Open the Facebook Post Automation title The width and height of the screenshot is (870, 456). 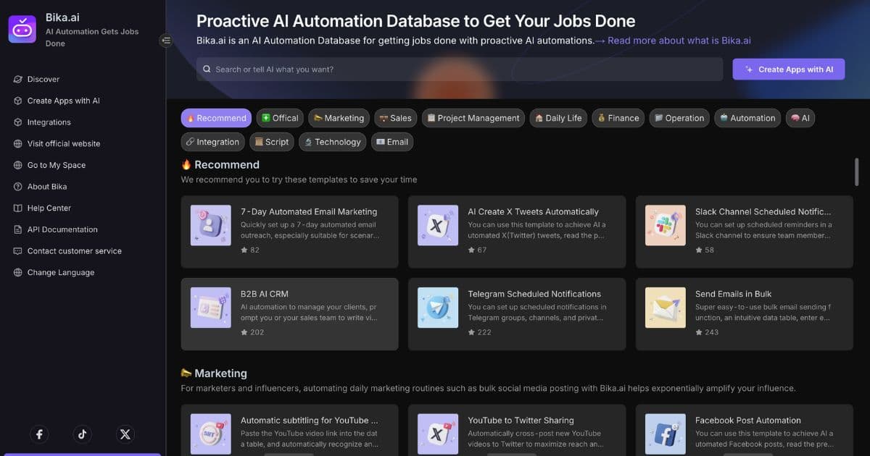[748, 421]
